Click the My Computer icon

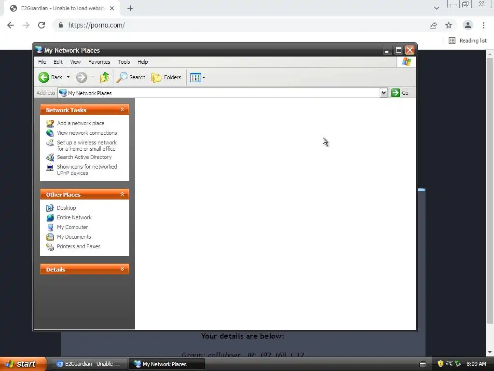coord(50,227)
